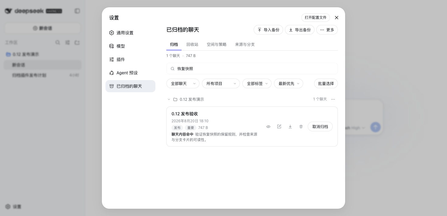
Task: Open the 0.12 发布验收 chat title
Action: point(185,114)
